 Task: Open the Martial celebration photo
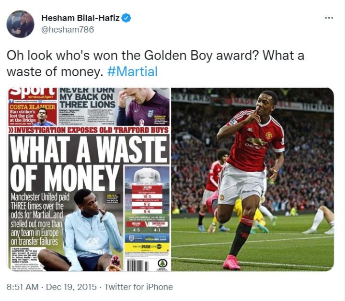click(x=253, y=179)
